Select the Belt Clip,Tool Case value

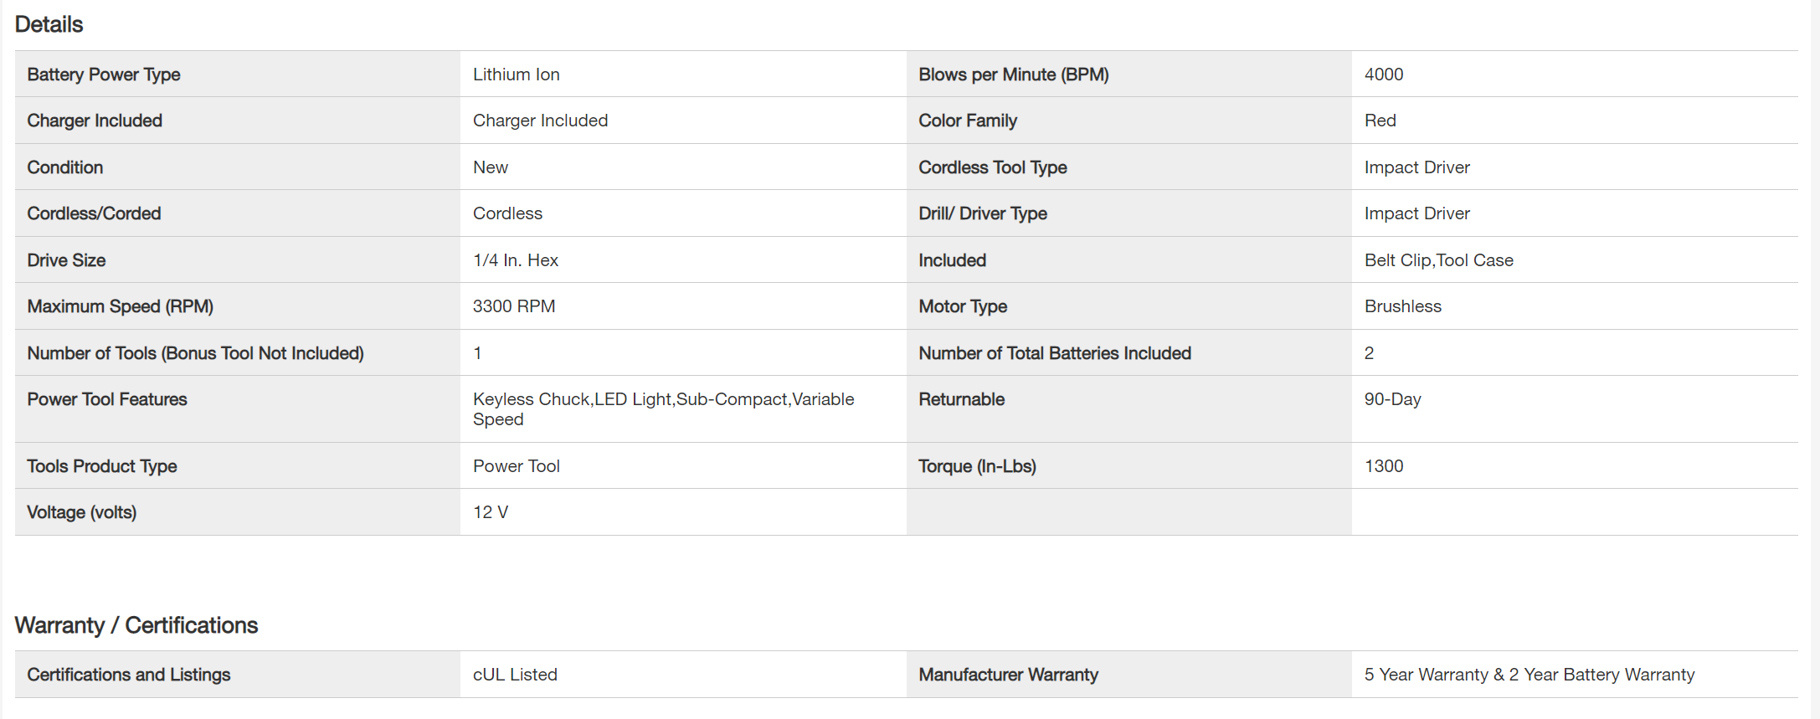tap(1438, 260)
